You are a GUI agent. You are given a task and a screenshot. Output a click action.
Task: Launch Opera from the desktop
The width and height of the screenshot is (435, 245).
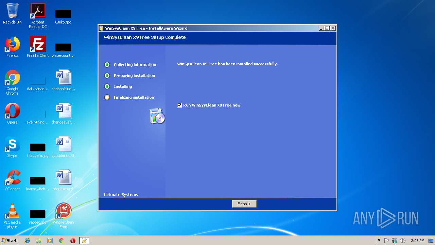(x=12, y=114)
